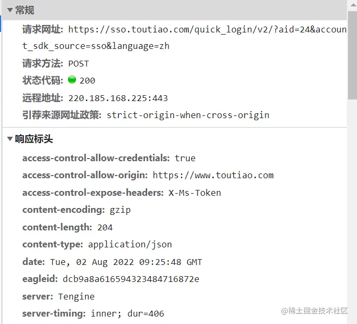The width and height of the screenshot is (357, 324).
Task: Click the application/json content-type value
Action: [x=130, y=244]
